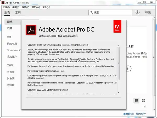Click the Adobe trademarks paragraph
Image resolution: width=157 pixels, height=118 pixels.
pos(69,52)
